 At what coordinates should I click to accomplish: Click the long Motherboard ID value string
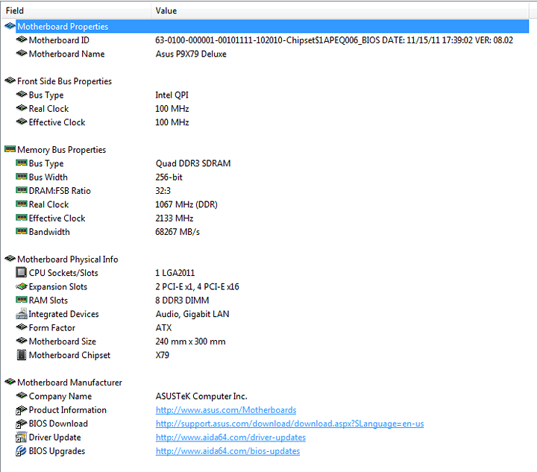(x=334, y=40)
